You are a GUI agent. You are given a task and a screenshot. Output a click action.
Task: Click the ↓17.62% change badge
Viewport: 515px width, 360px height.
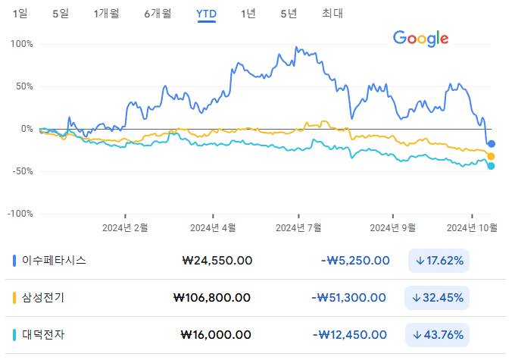pyautogui.click(x=439, y=261)
